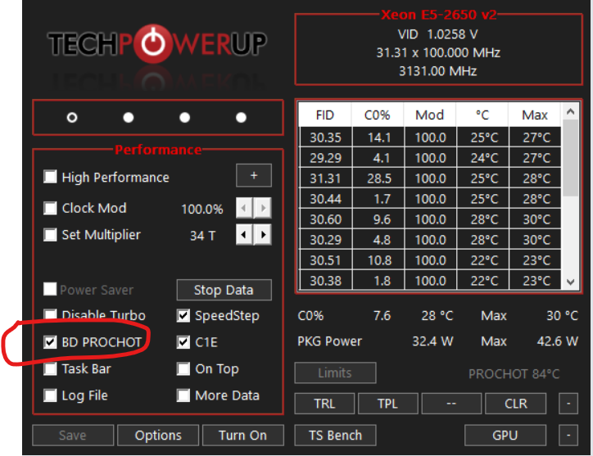Uncheck the BD PROCHOT checkbox
Screen dimensions: 593x456
tap(50, 342)
